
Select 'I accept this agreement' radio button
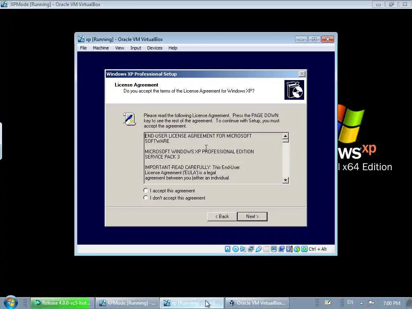pos(146,190)
